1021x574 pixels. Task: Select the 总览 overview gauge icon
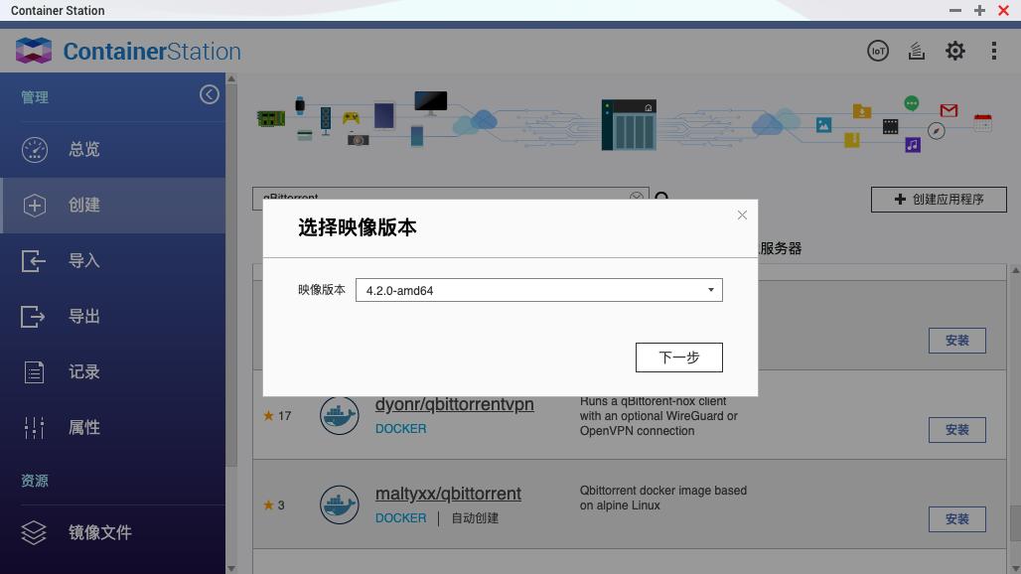34,149
